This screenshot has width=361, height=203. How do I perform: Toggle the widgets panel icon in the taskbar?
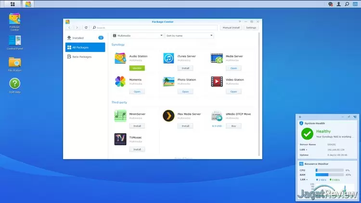click(x=355, y=4)
